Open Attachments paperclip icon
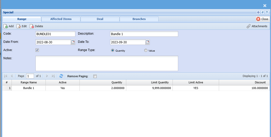 click(x=249, y=26)
